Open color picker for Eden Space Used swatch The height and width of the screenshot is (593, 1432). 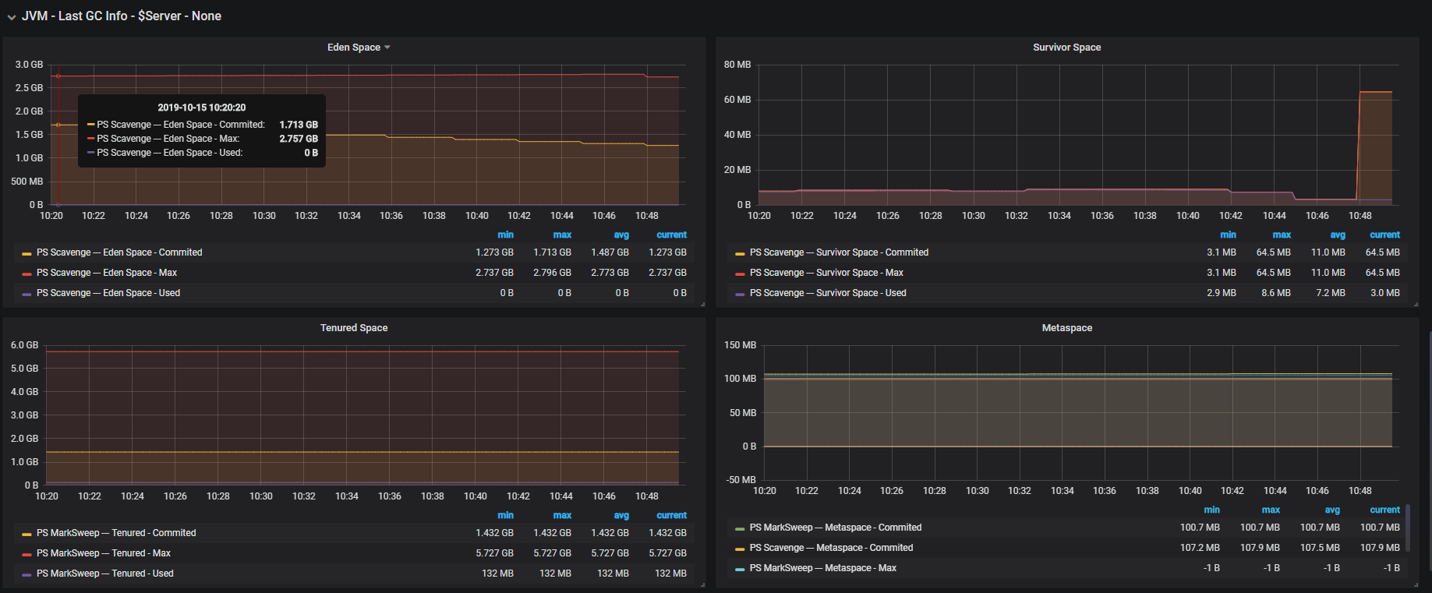coord(27,294)
